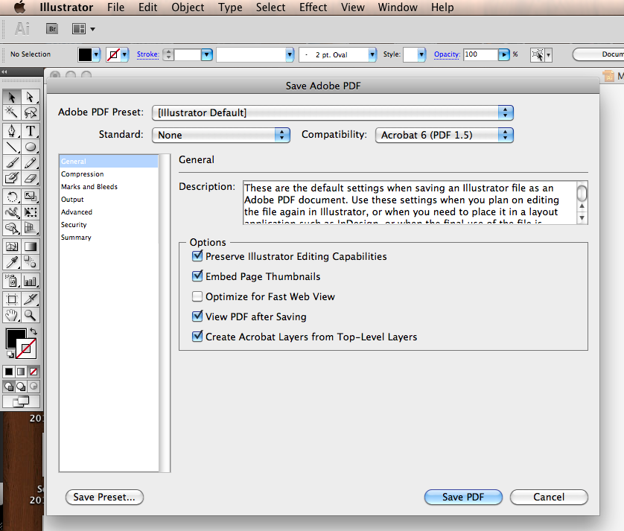
Task: Open the Edit menu
Action: point(147,7)
